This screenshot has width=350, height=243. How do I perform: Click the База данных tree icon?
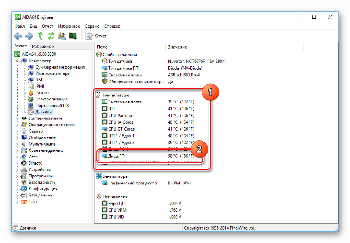(x=24, y=195)
